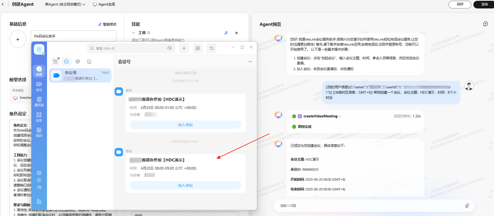Click 智能修改 in 基础信息

tap(107, 24)
